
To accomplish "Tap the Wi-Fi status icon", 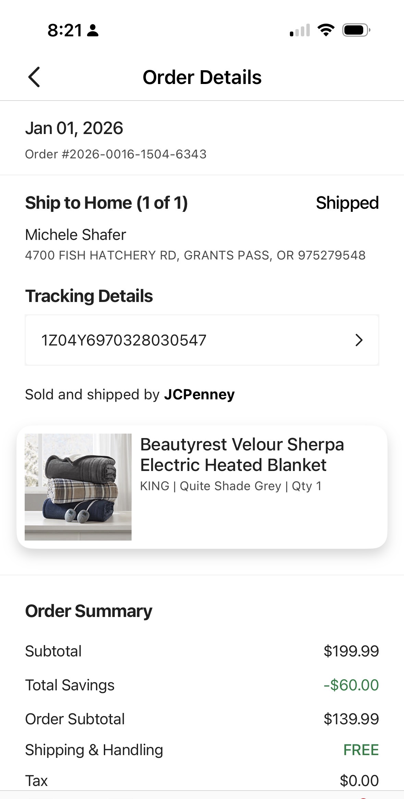I will [x=326, y=30].
